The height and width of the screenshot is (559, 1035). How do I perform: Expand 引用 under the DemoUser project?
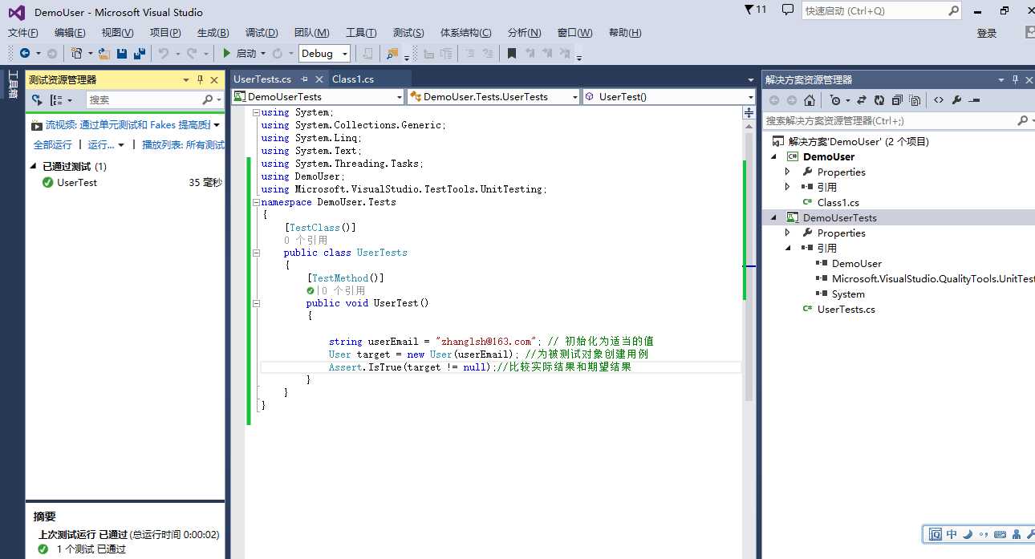pos(787,187)
